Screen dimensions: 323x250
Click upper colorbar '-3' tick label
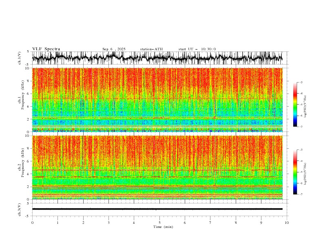click(x=301, y=82)
